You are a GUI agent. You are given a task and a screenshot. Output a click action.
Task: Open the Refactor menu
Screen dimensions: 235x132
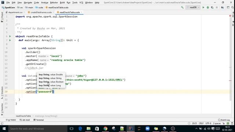coord(54,3)
